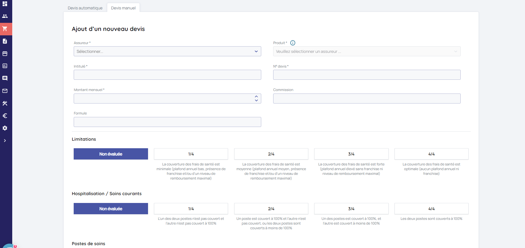Increase Montant mensuel with the up arrow
The height and width of the screenshot is (248, 525).
tap(256, 97)
